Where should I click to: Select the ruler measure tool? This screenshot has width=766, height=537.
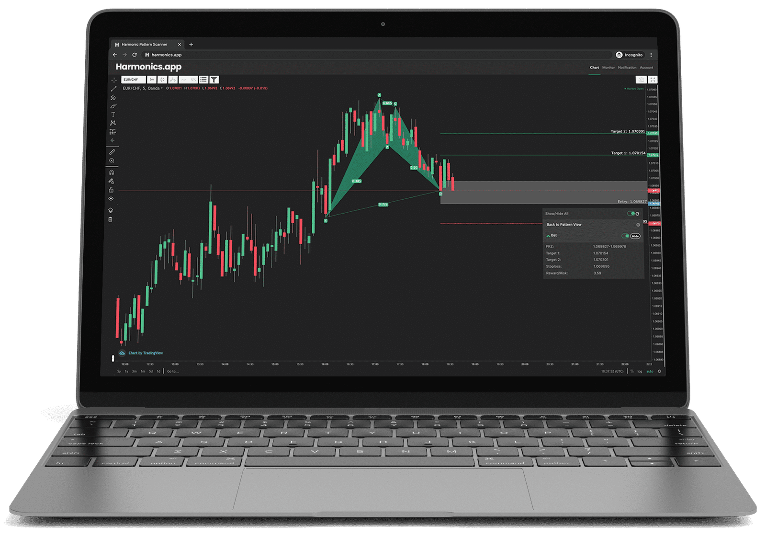112,152
